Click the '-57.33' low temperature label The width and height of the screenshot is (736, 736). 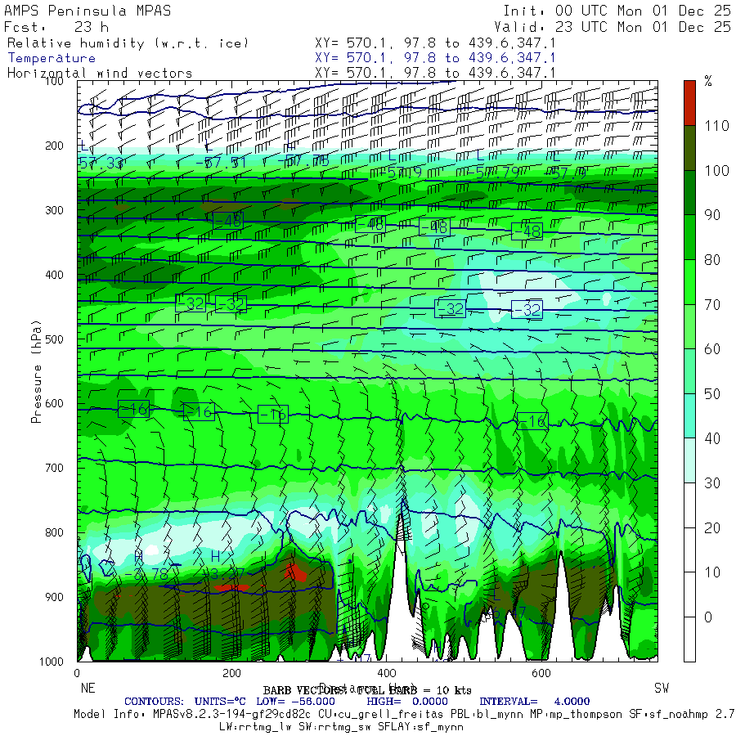(101, 164)
